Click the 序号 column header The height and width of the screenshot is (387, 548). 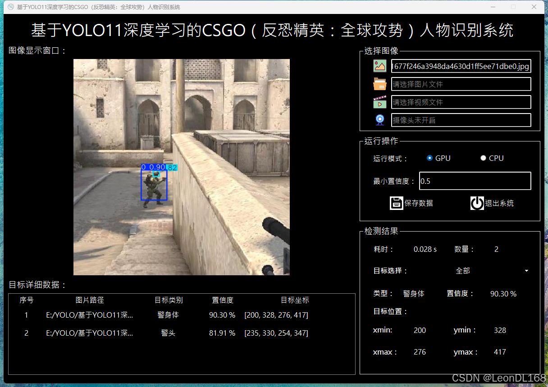(x=27, y=300)
